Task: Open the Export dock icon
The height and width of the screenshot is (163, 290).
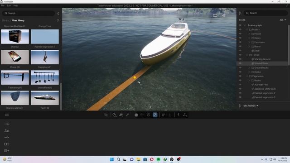Action: [7, 151]
